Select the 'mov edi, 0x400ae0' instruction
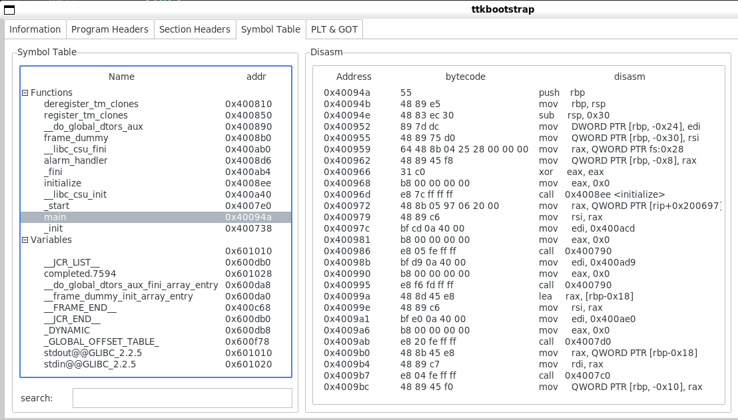This screenshot has width=738, height=420. tap(519, 319)
